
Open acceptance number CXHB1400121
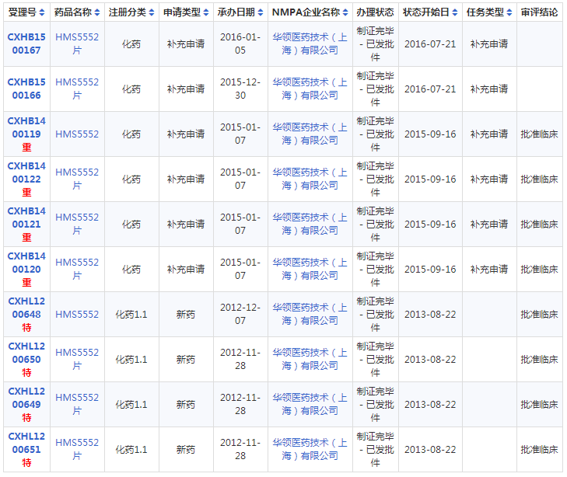point(26,218)
